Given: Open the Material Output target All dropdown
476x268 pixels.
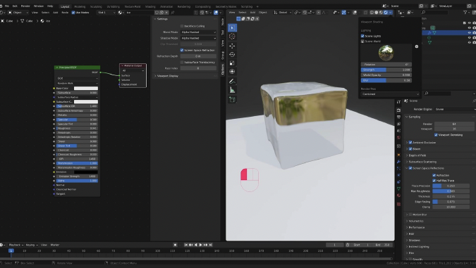Looking at the screenshot, I should coord(133,70).
